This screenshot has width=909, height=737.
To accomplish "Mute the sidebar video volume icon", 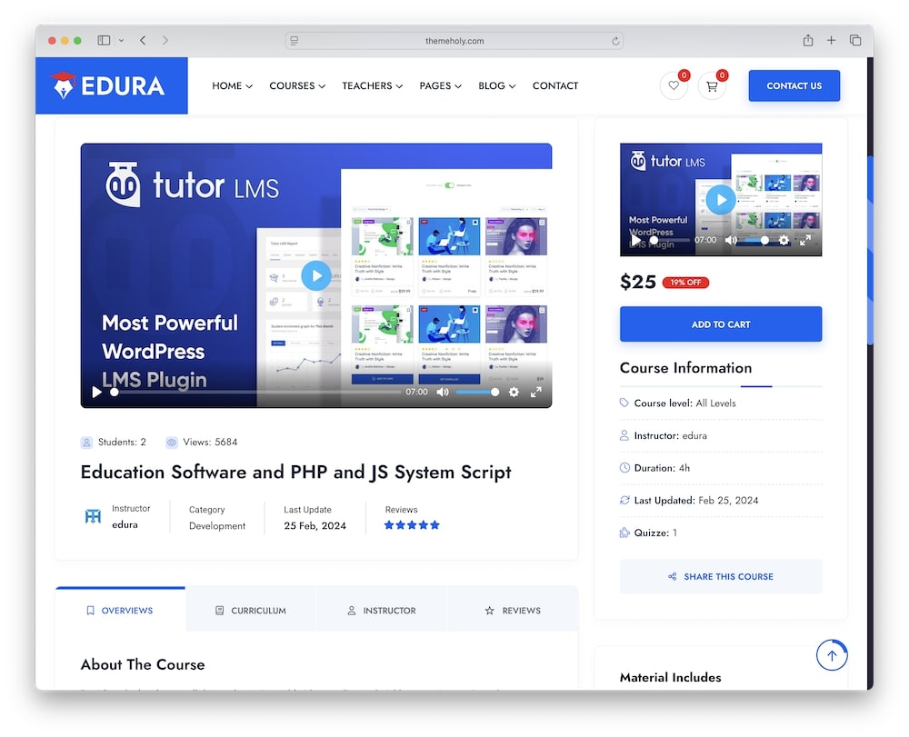I will pyautogui.click(x=732, y=240).
